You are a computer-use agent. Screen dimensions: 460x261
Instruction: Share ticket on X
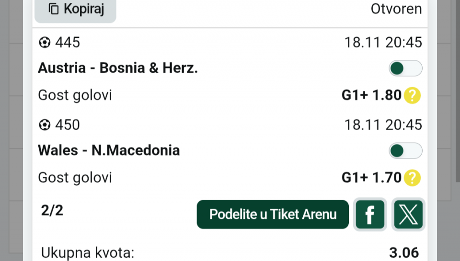(408, 215)
